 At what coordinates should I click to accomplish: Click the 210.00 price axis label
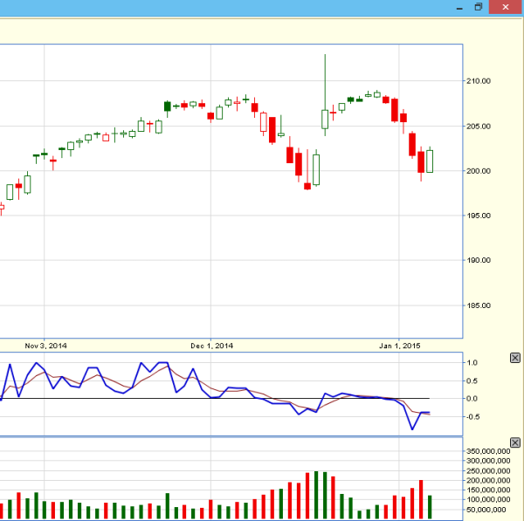[479, 81]
